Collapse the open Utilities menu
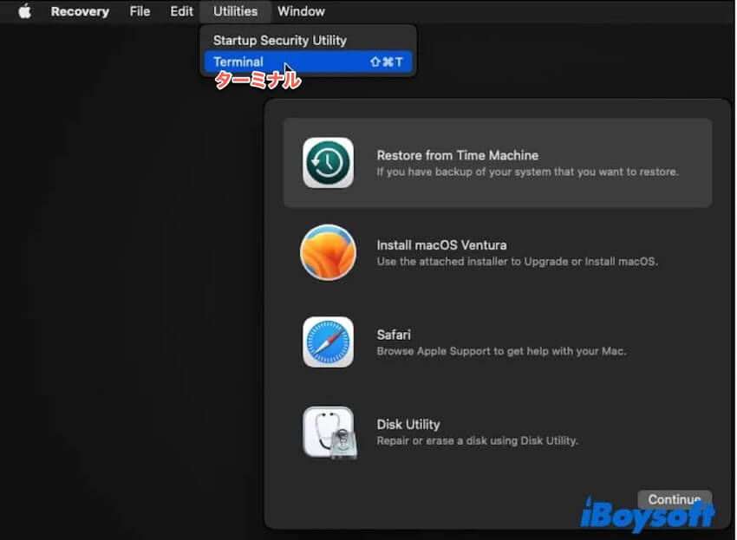Viewport: 737px width, 540px height. (235, 11)
